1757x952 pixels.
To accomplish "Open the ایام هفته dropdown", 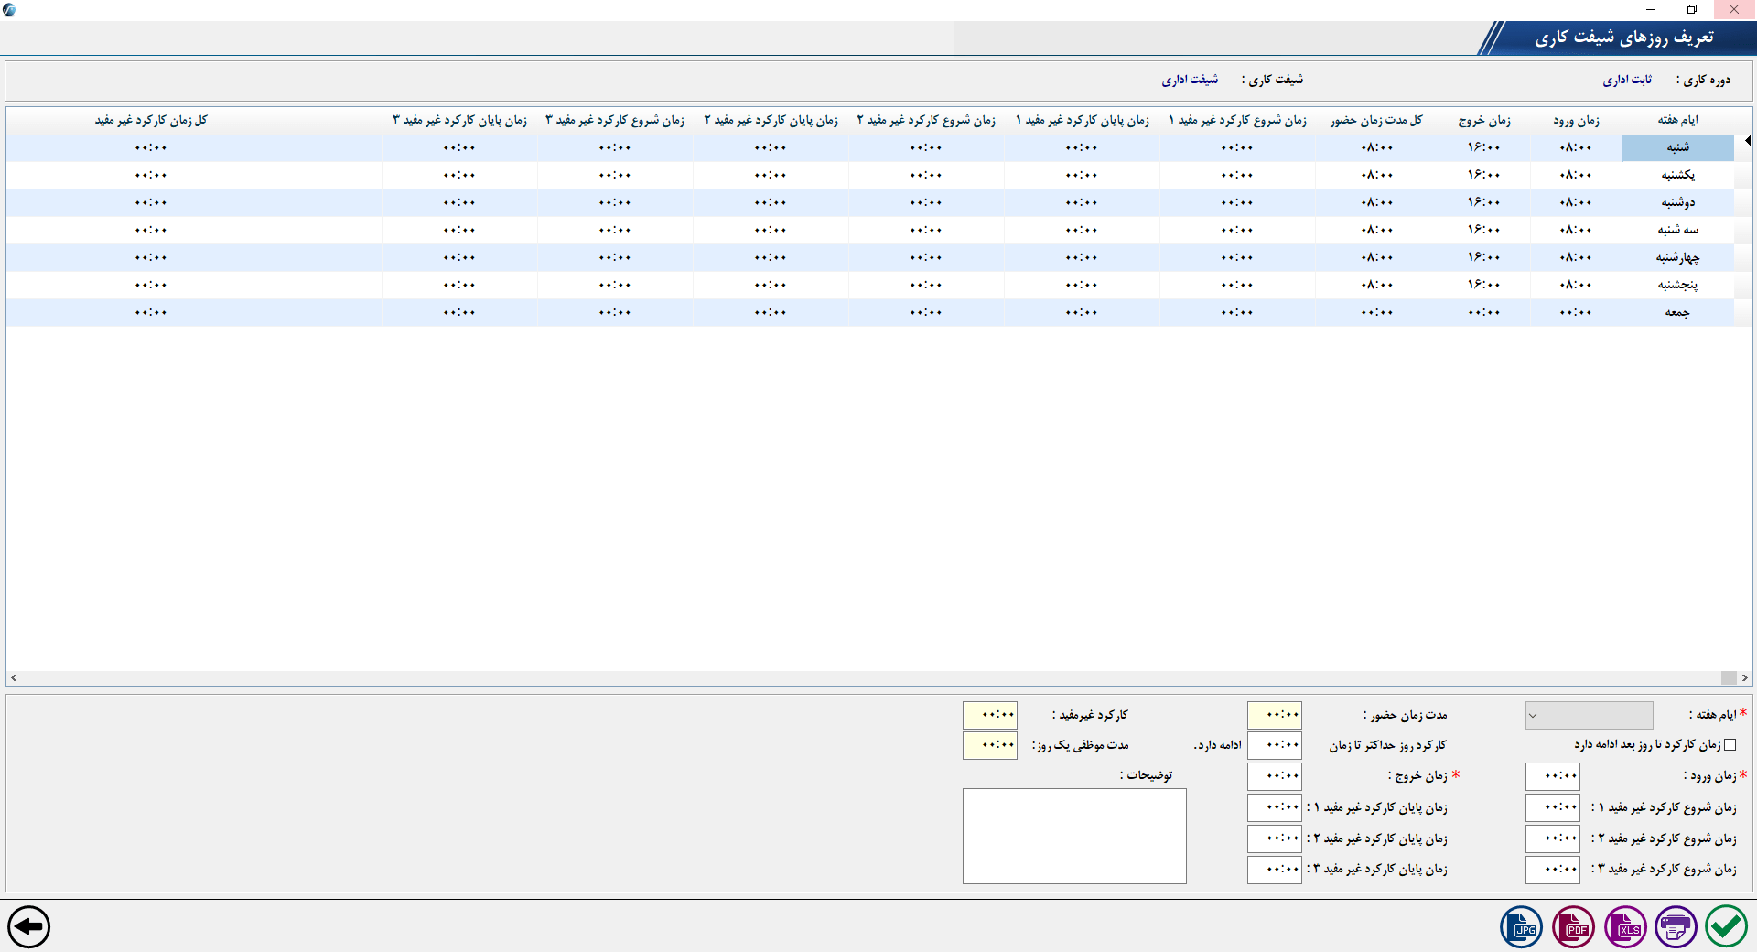I will 1589,715.
